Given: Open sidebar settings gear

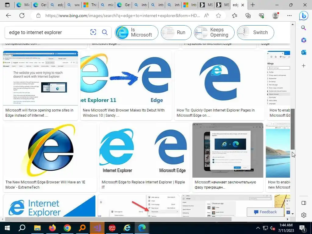Looking at the screenshot, I should pos(304,215).
